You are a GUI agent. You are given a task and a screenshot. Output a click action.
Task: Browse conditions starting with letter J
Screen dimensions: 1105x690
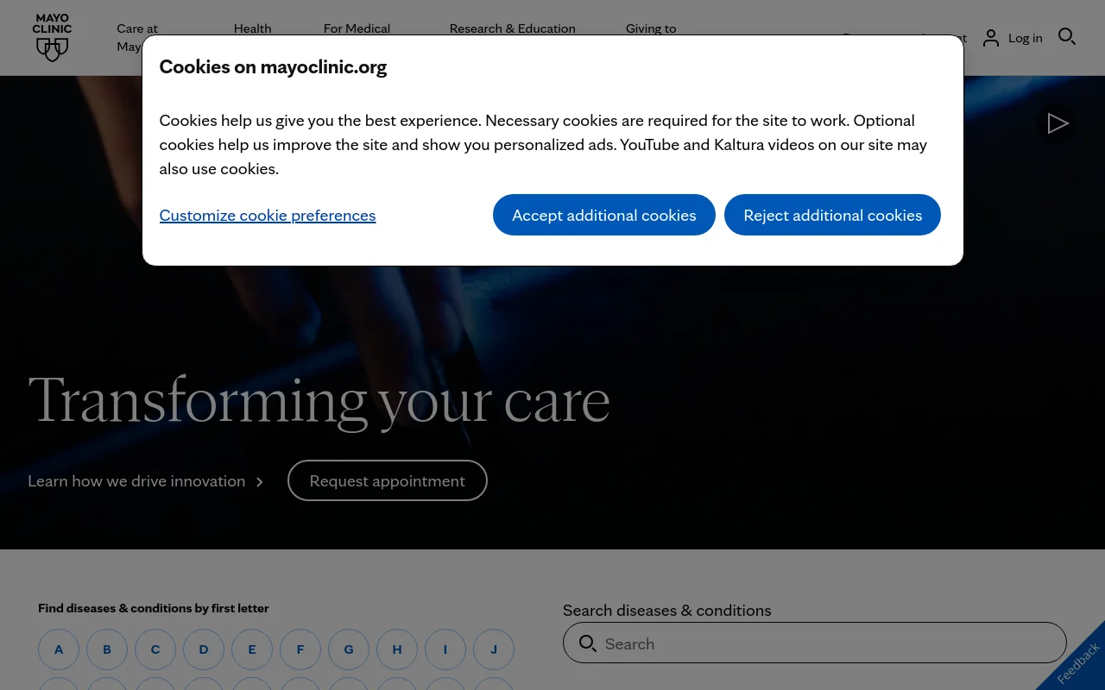pos(494,649)
